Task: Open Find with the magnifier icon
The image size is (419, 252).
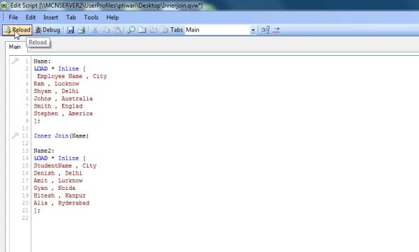Action: [131, 30]
